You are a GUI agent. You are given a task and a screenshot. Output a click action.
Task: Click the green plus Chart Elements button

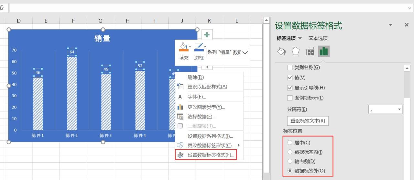point(207,34)
